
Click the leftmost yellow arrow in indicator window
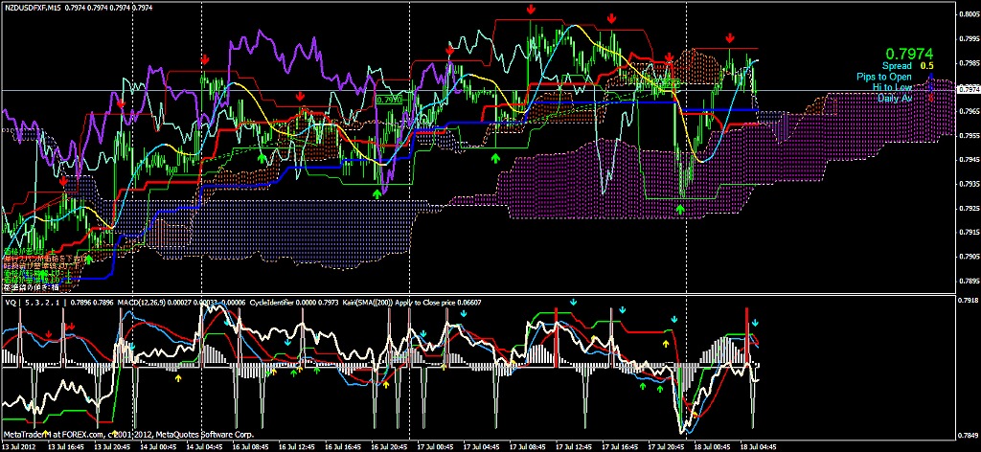pos(177,377)
